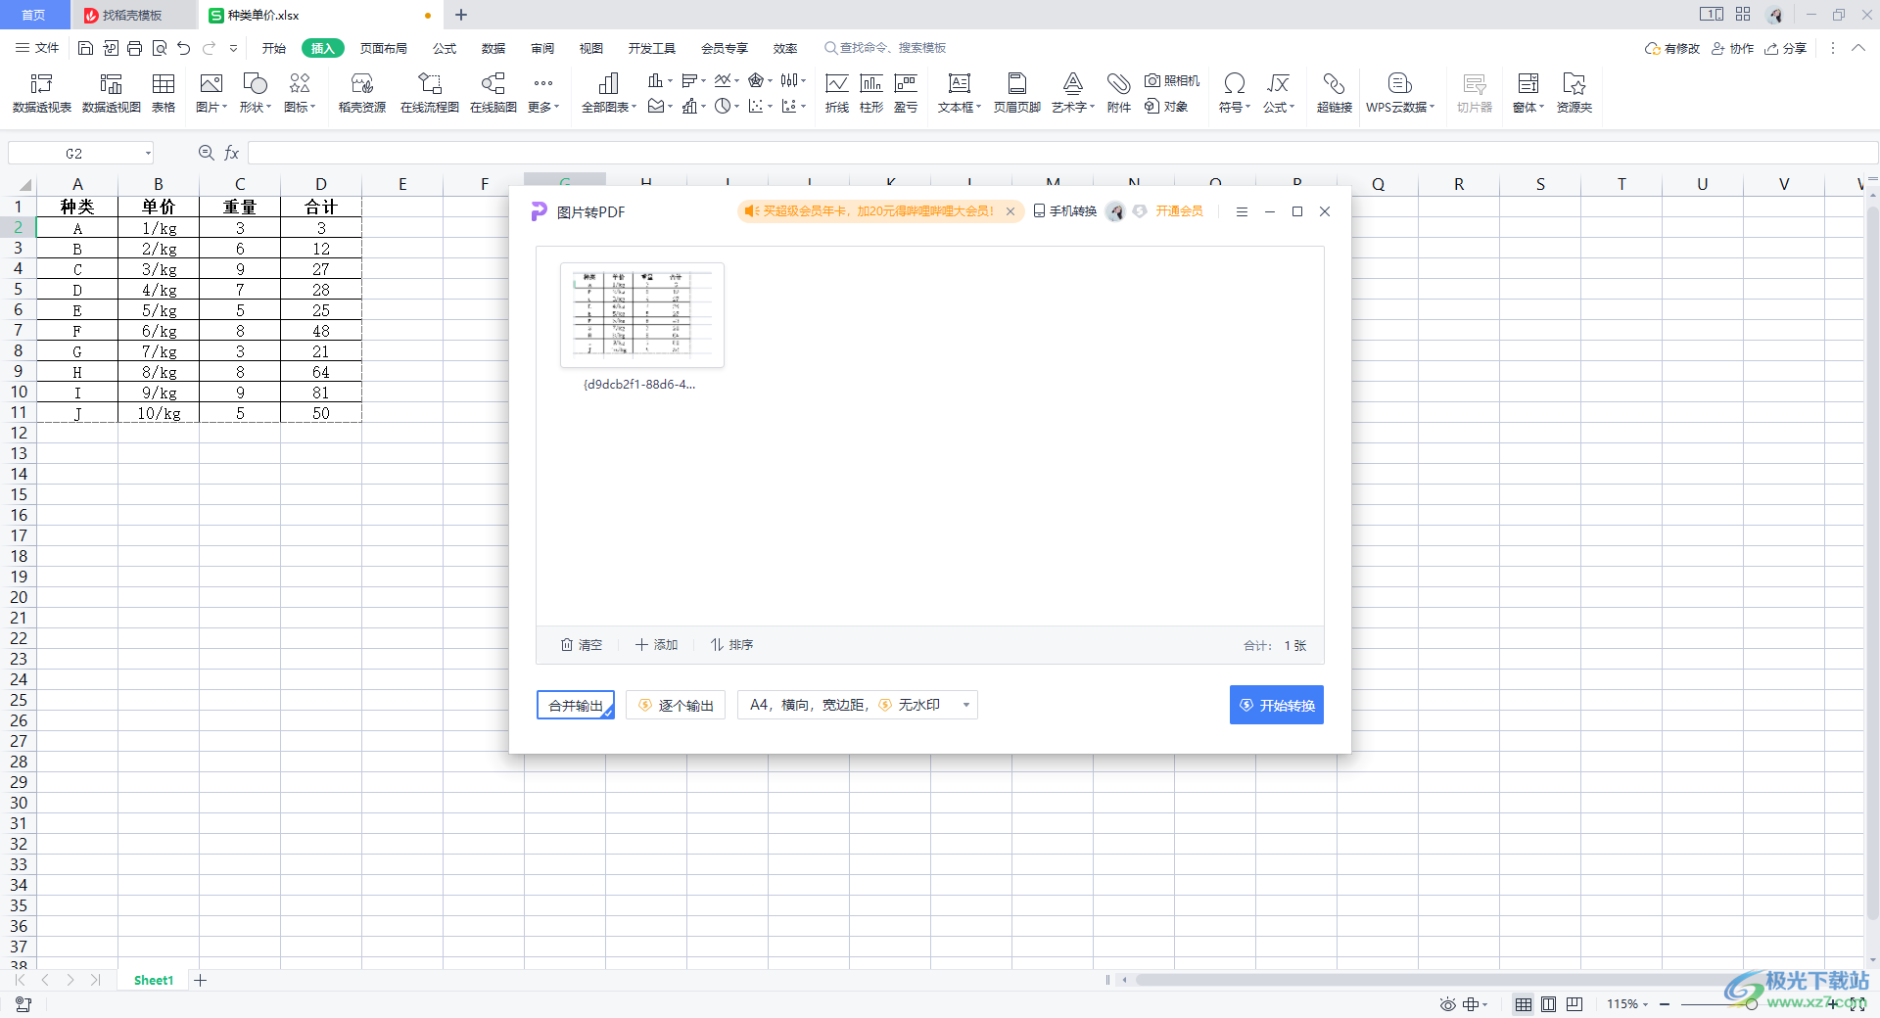Switch to Page Layout view in status bar
1880x1018 pixels.
(1548, 1004)
